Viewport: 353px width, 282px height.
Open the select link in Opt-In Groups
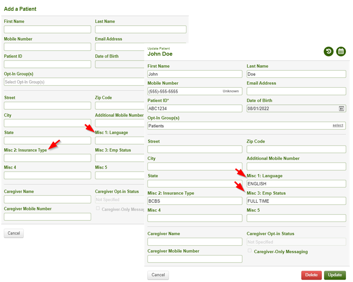(338, 125)
